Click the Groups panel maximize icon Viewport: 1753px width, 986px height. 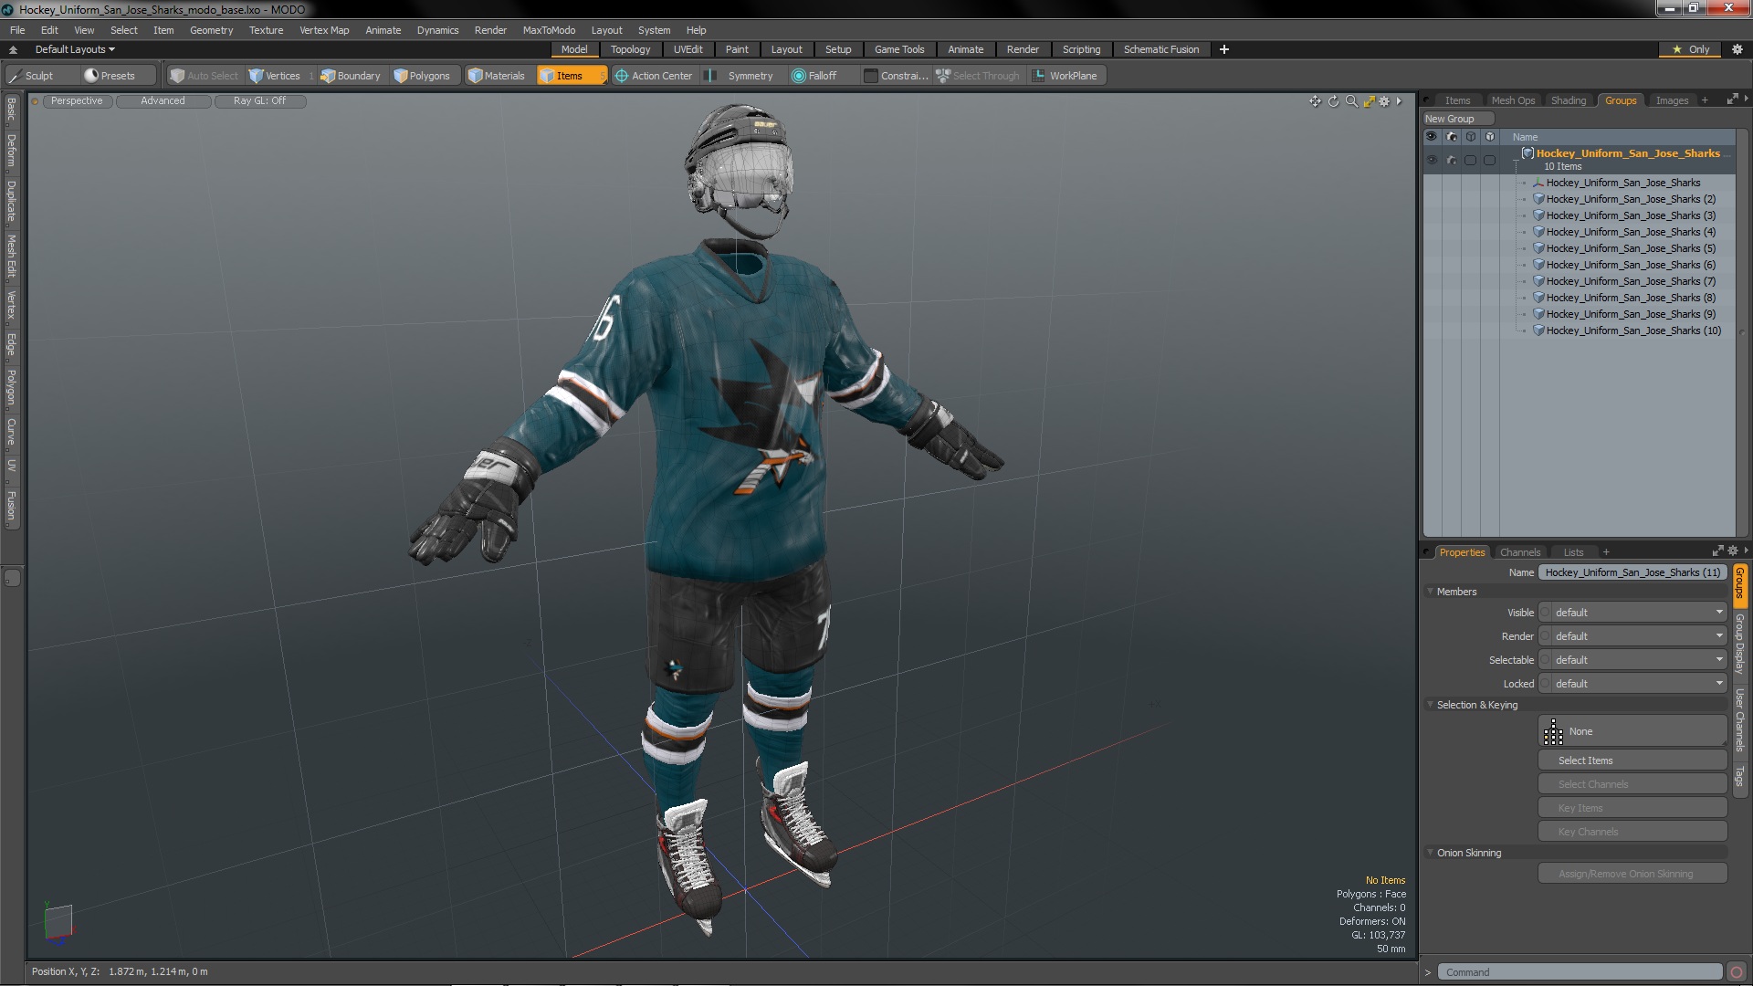pos(1732,100)
